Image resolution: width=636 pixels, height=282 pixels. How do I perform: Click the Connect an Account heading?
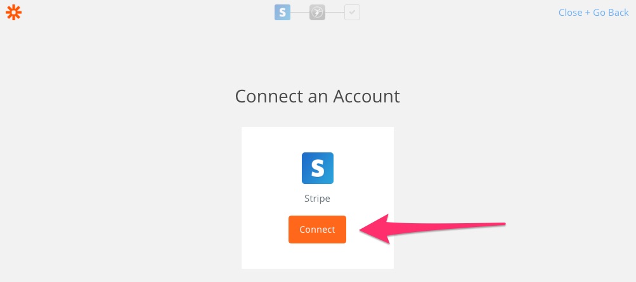pyautogui.click(x=317, y=97)
